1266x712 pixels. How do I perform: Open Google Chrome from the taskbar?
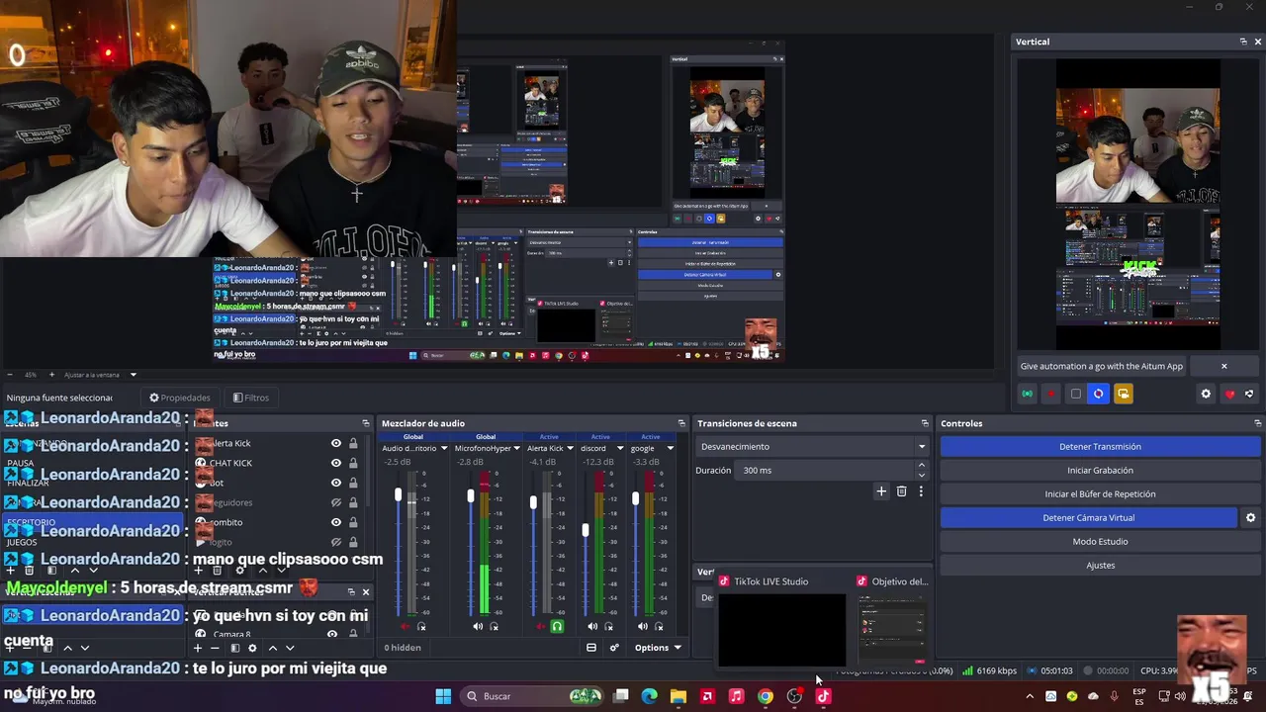tap(765, 696)
